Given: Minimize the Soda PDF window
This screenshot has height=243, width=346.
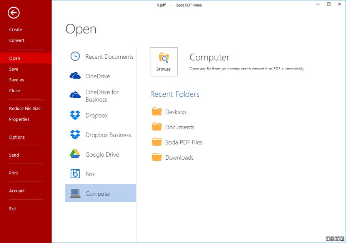Looking at the screenshot, I should click(318, 4).
